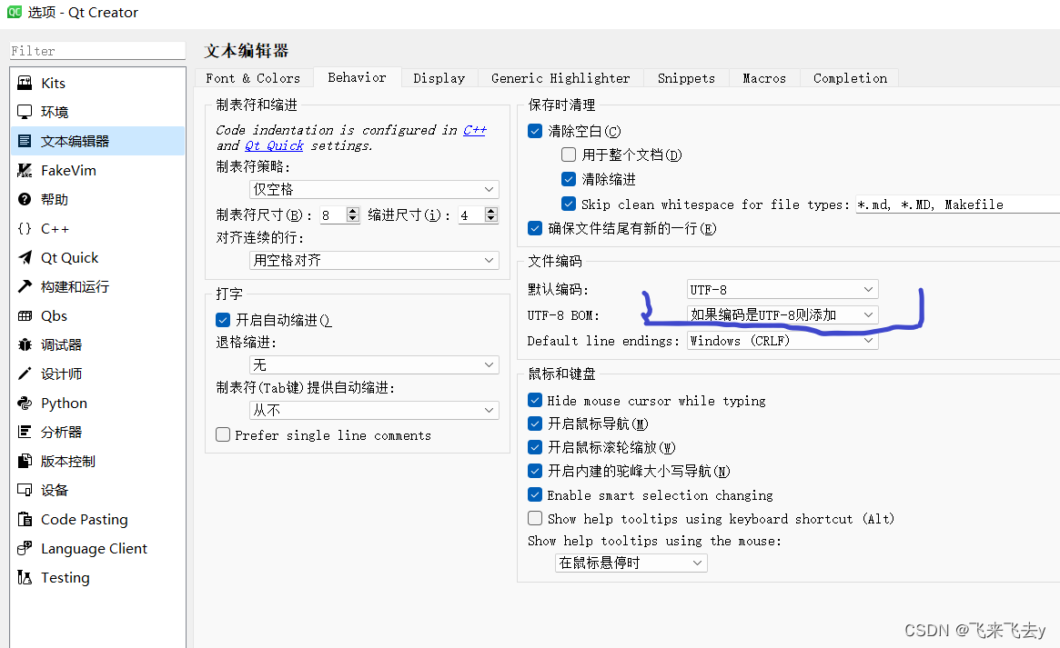The height and width of the screenshot is (648, 1060).
Task: Open the Macros tab
Action: (764, 78)
